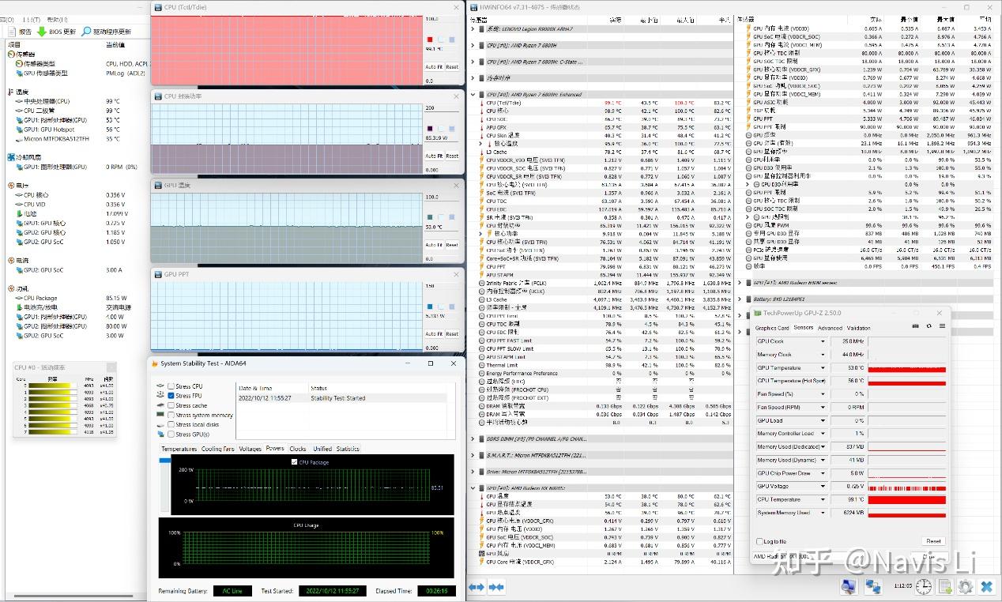Click the driver update magnifier icon

pos(86,32)
